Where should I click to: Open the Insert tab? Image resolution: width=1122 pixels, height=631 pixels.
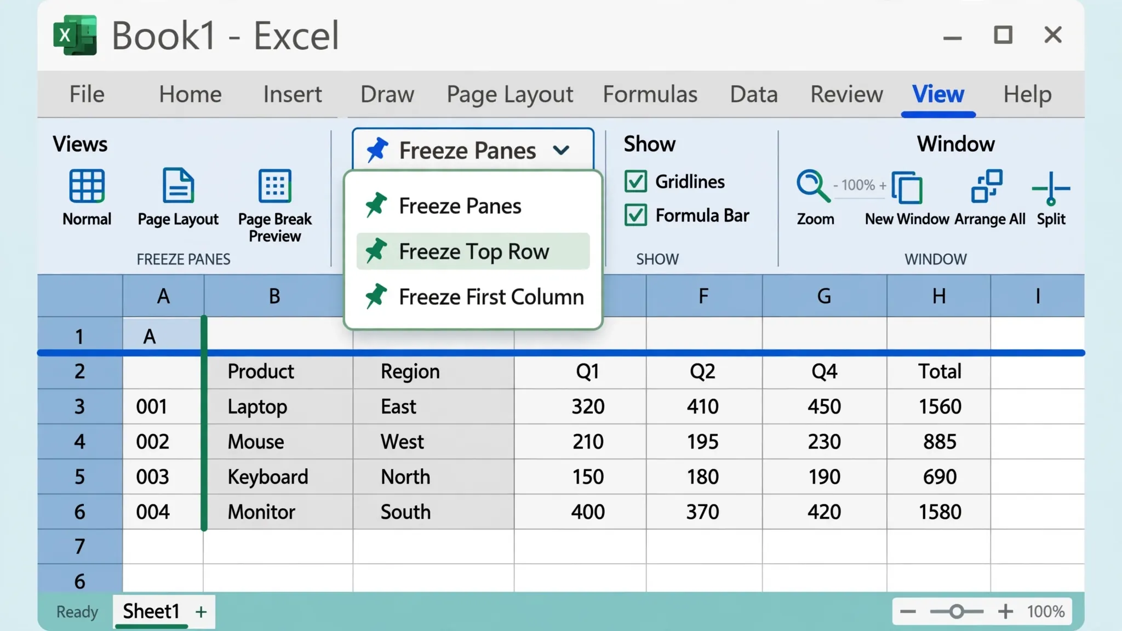point(292,94)
